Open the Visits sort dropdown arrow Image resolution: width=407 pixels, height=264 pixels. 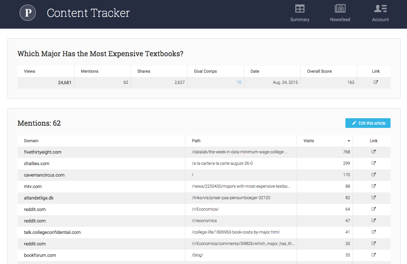(348, 141)
